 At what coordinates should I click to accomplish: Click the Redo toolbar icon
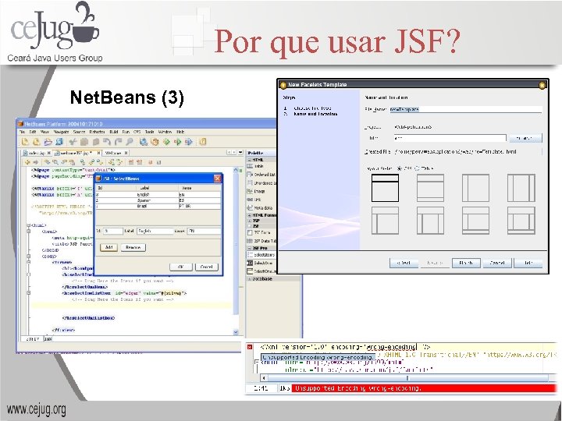(x=119, y=142)
